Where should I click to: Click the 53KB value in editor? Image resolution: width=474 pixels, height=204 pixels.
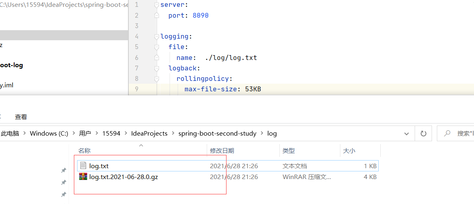pyautogui.click(x=252, y=89)
